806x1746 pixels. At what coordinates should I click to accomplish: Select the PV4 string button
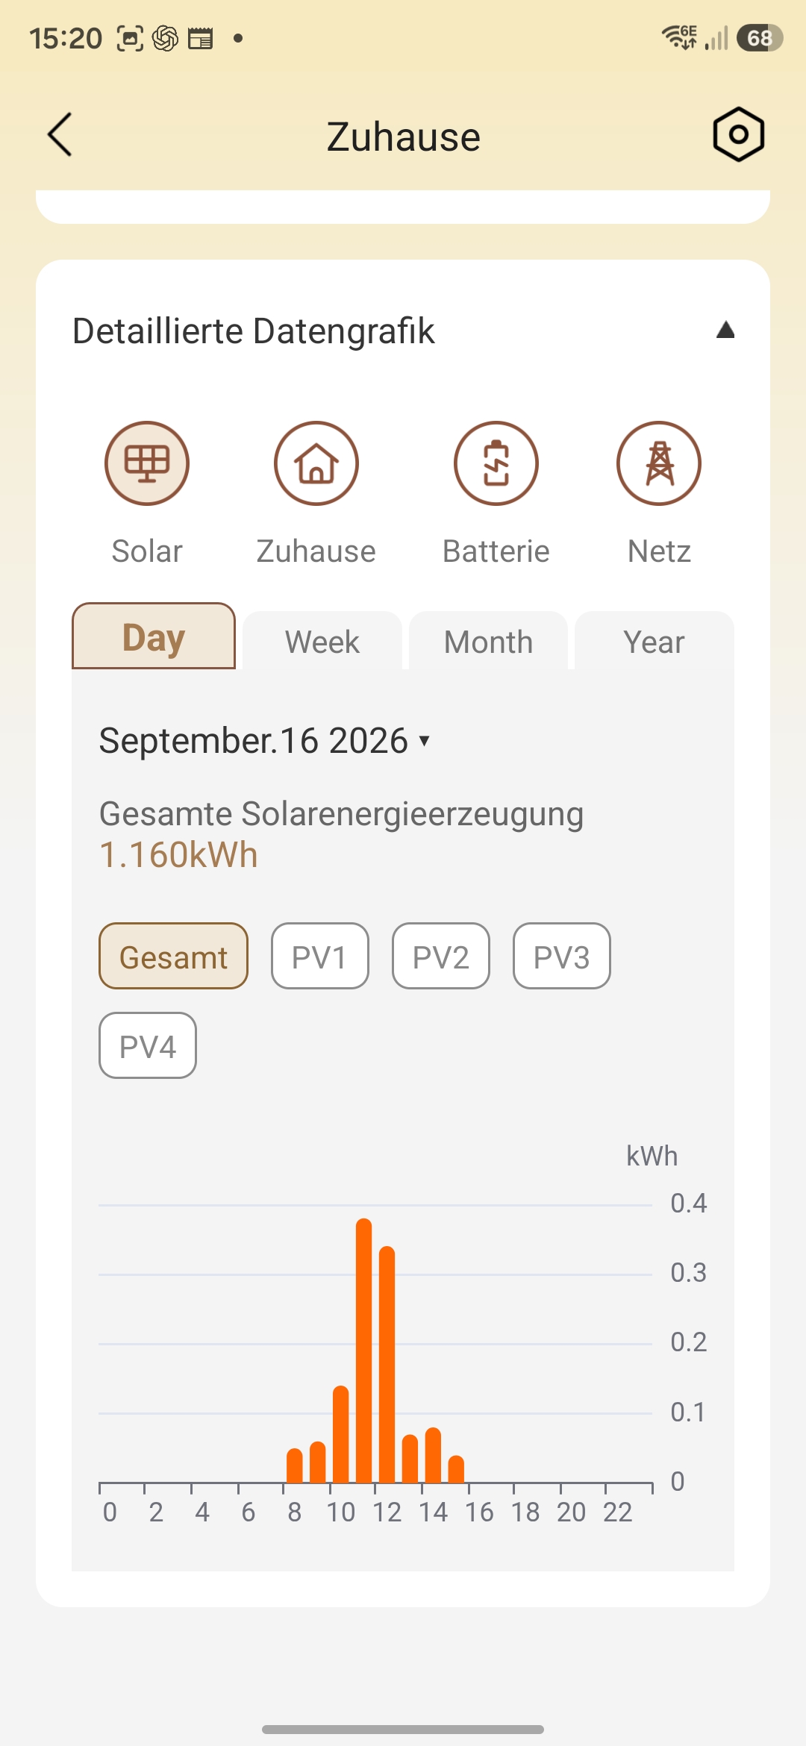pyautogui.click(x=148, y=1045)
